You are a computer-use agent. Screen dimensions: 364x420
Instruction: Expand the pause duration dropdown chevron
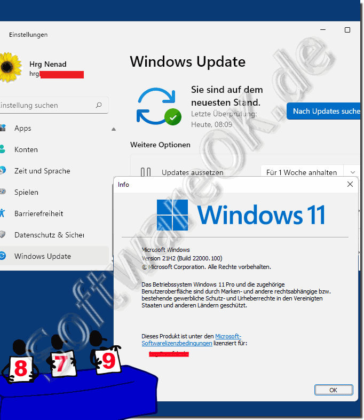(352, 172)
